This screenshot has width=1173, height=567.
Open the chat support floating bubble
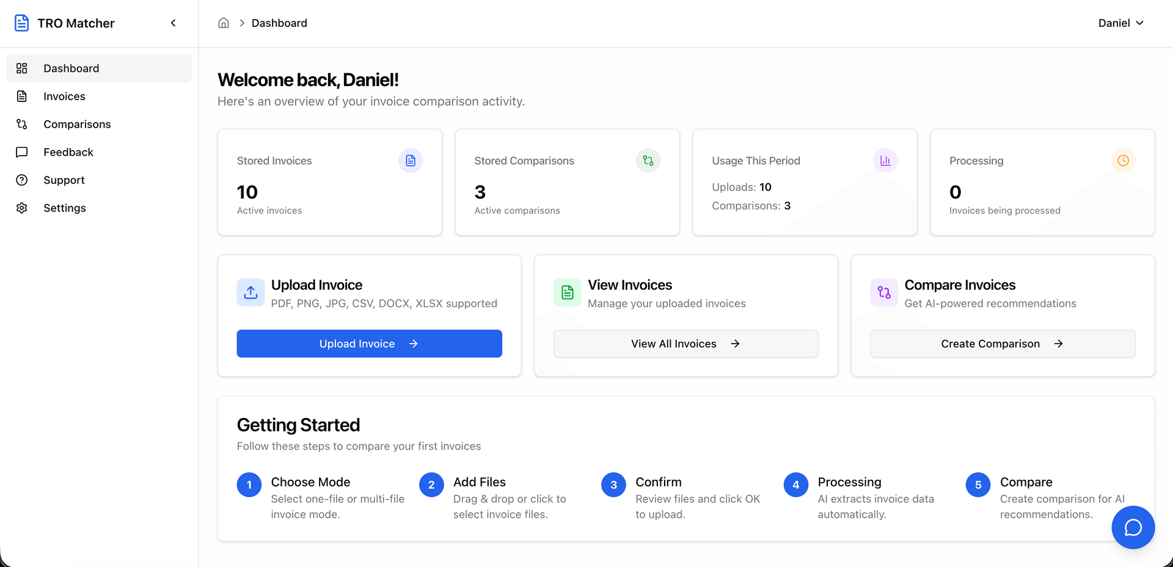point(1133,527)
